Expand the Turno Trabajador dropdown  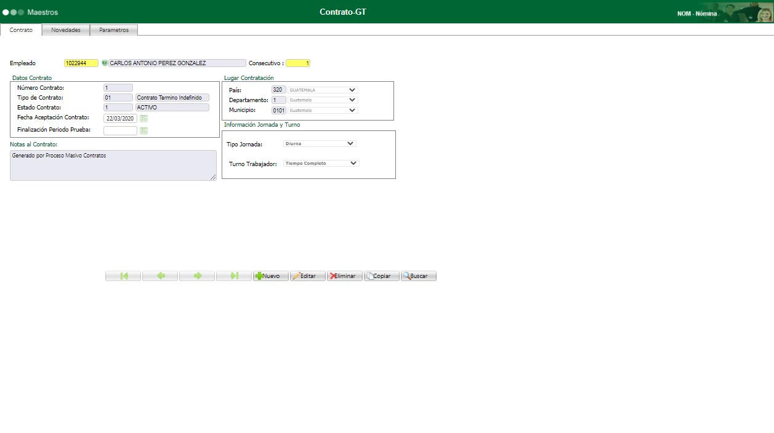tap(321, 163)
